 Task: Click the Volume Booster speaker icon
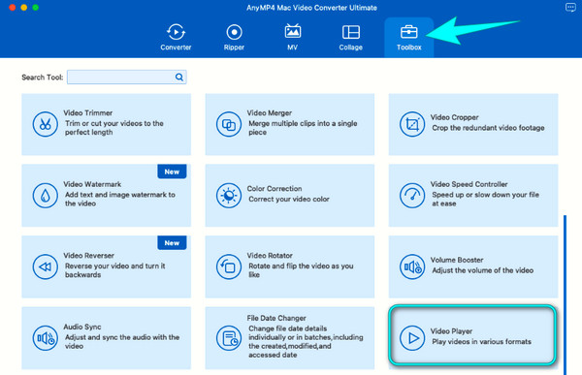[x=412, y=266]
